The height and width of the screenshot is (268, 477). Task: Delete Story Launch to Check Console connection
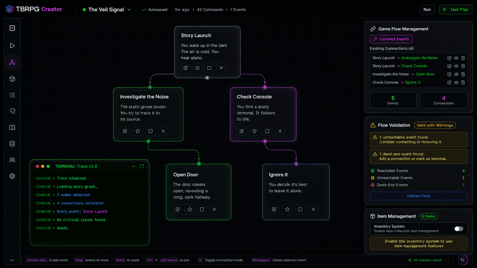[x=463, y=66]
